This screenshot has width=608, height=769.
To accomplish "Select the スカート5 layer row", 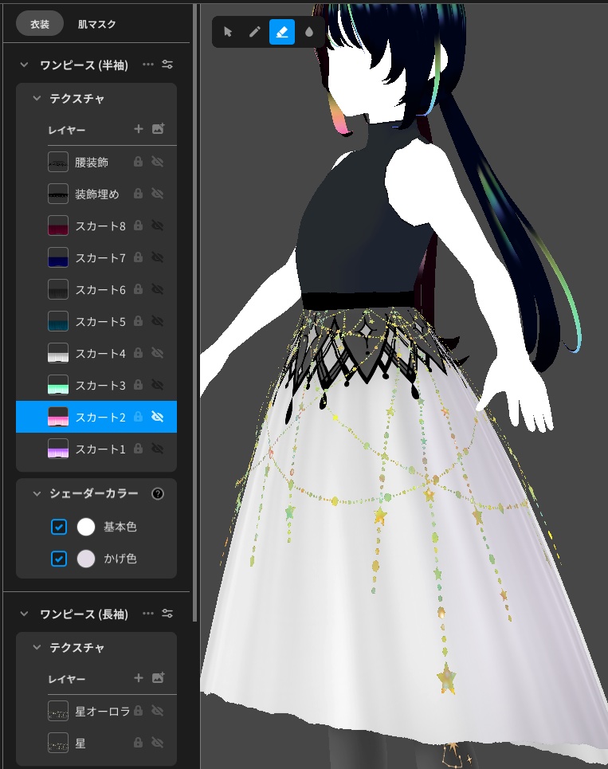I will click(96, 321).
